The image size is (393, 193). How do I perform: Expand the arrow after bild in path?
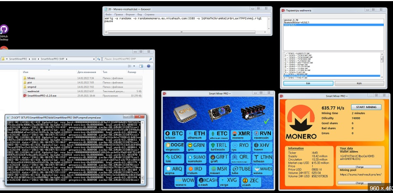(x=39, y=59)
